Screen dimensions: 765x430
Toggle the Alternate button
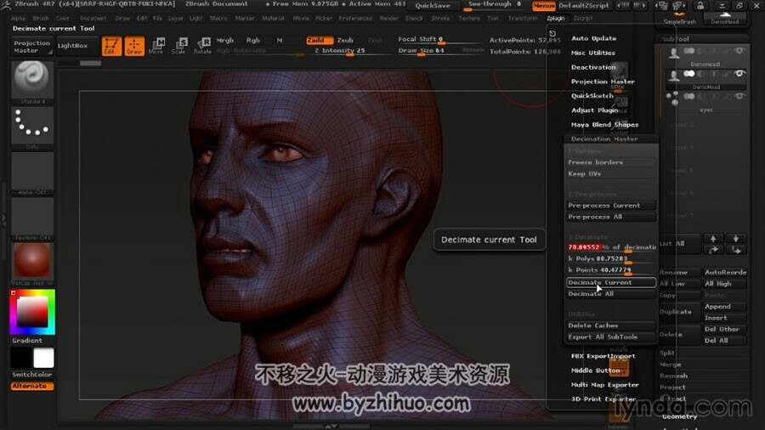click(32, 386)
